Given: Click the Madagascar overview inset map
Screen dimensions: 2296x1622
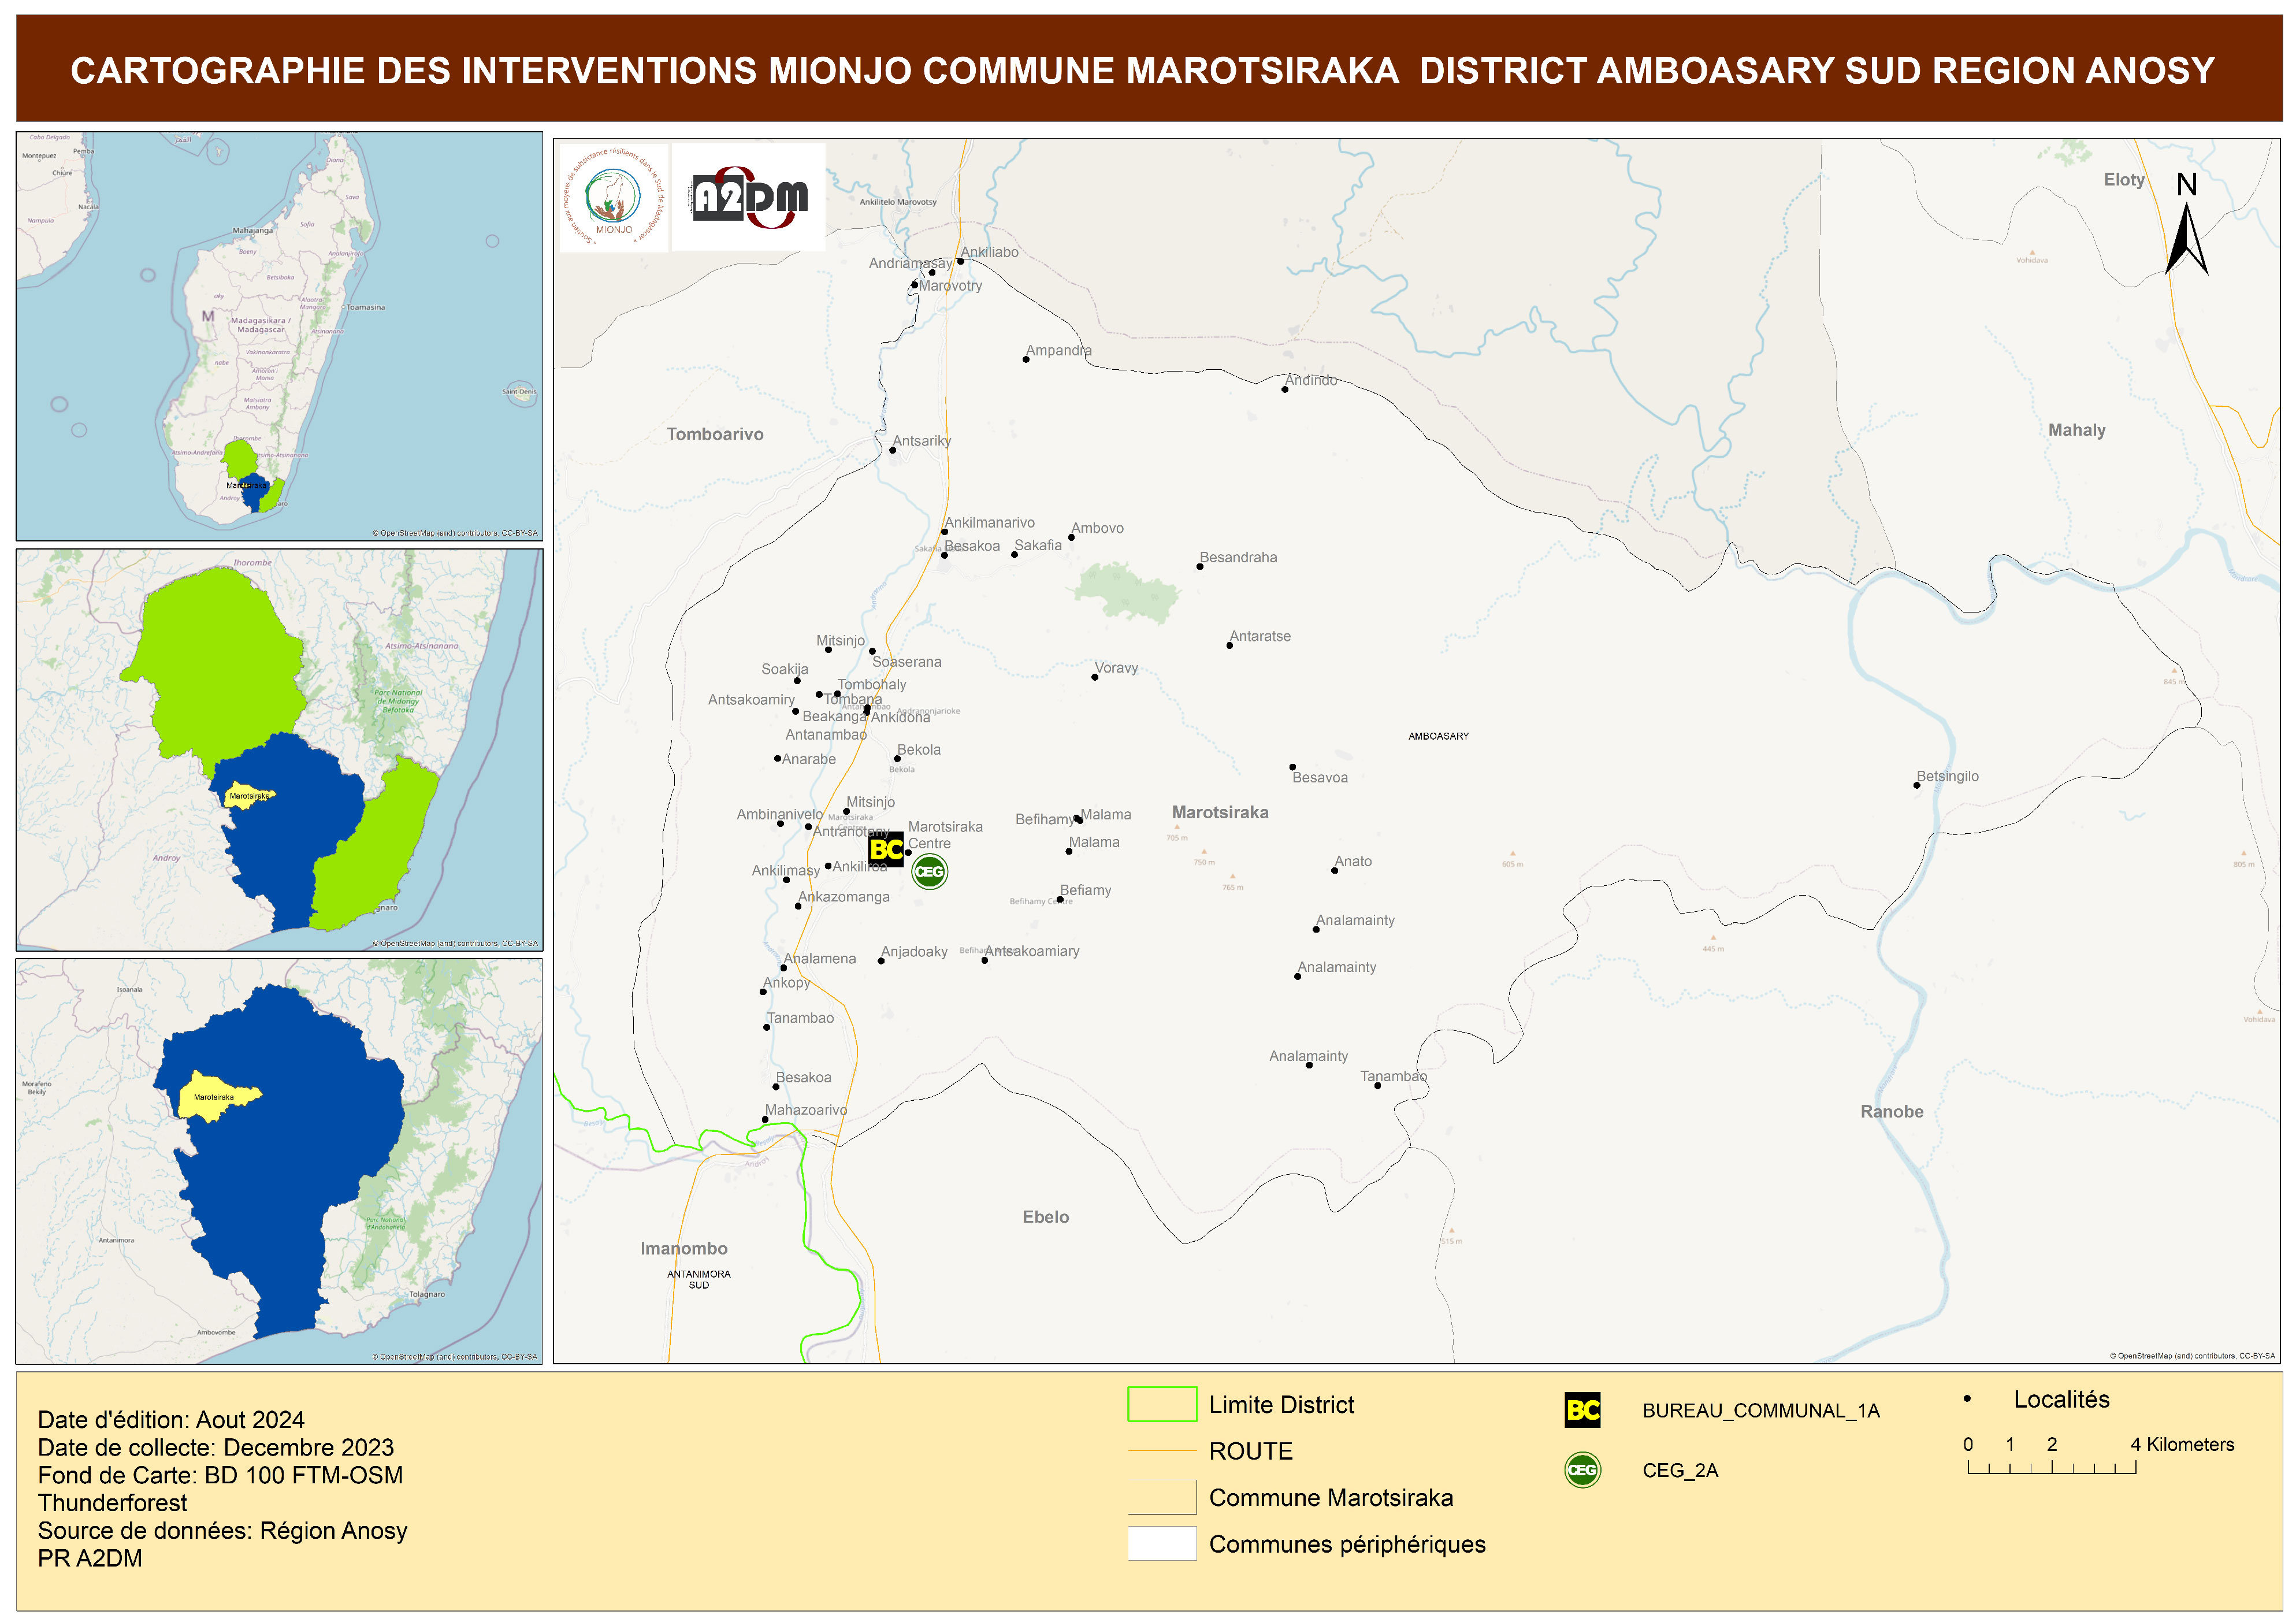Looking at the screenshot, I should 279,336.
